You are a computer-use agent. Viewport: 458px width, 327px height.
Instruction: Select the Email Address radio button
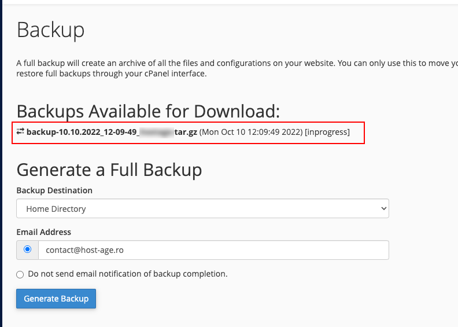click(x=27, y=250)
